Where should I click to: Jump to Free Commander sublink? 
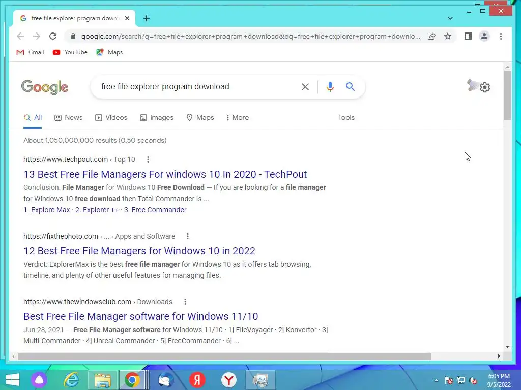(x=155, y=210)
